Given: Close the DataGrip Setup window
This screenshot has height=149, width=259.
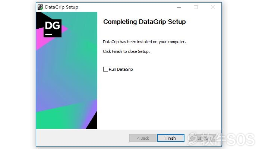Looking at the screenshot, I should (213, 7).
